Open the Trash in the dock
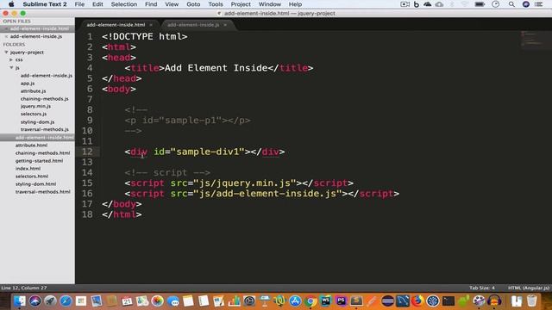This screenshot has height=310, width=552. [x=531, y=301]
